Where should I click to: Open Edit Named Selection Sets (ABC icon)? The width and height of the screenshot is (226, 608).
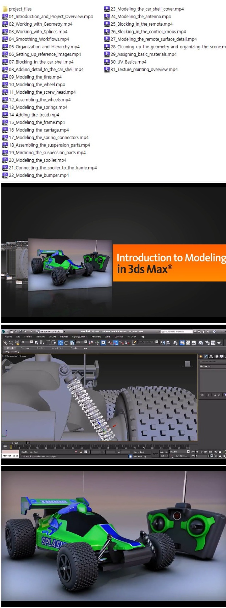pos(134,343)
